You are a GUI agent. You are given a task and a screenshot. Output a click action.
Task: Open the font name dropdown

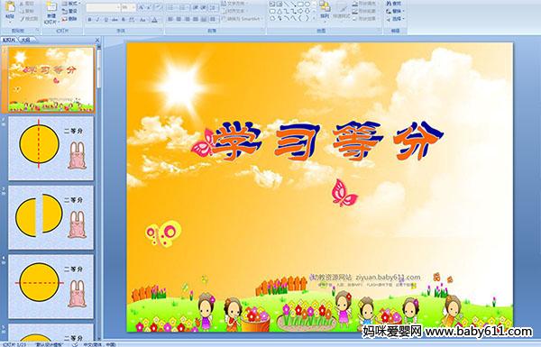[103, 7]
